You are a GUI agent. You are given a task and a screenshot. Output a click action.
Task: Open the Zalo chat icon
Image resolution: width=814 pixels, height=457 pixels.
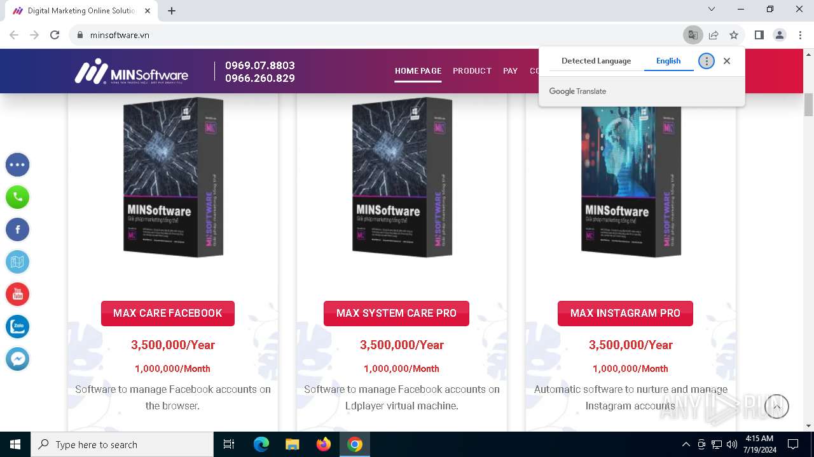(x=18, y=327)
